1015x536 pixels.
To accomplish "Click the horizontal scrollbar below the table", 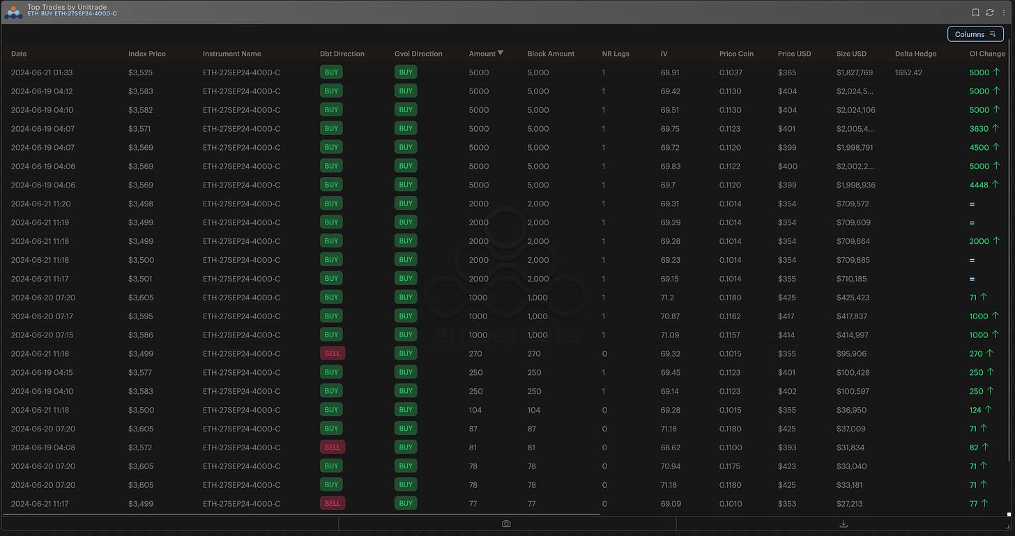I will [x=300, y=514].
